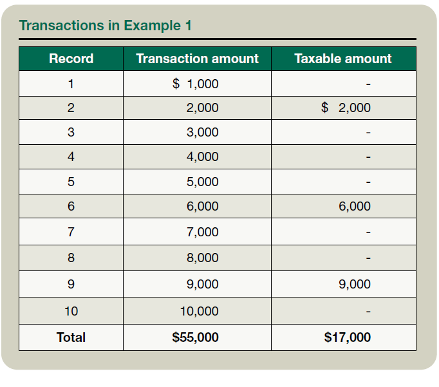The height and width of the screenshot is (387, 439).
Task: Select record number 10 cell
Action: point(71,312)
